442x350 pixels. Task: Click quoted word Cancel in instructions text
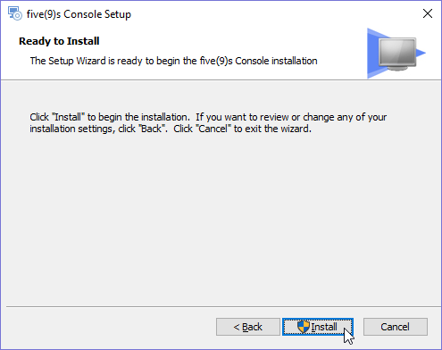click(x=213, y=129)
